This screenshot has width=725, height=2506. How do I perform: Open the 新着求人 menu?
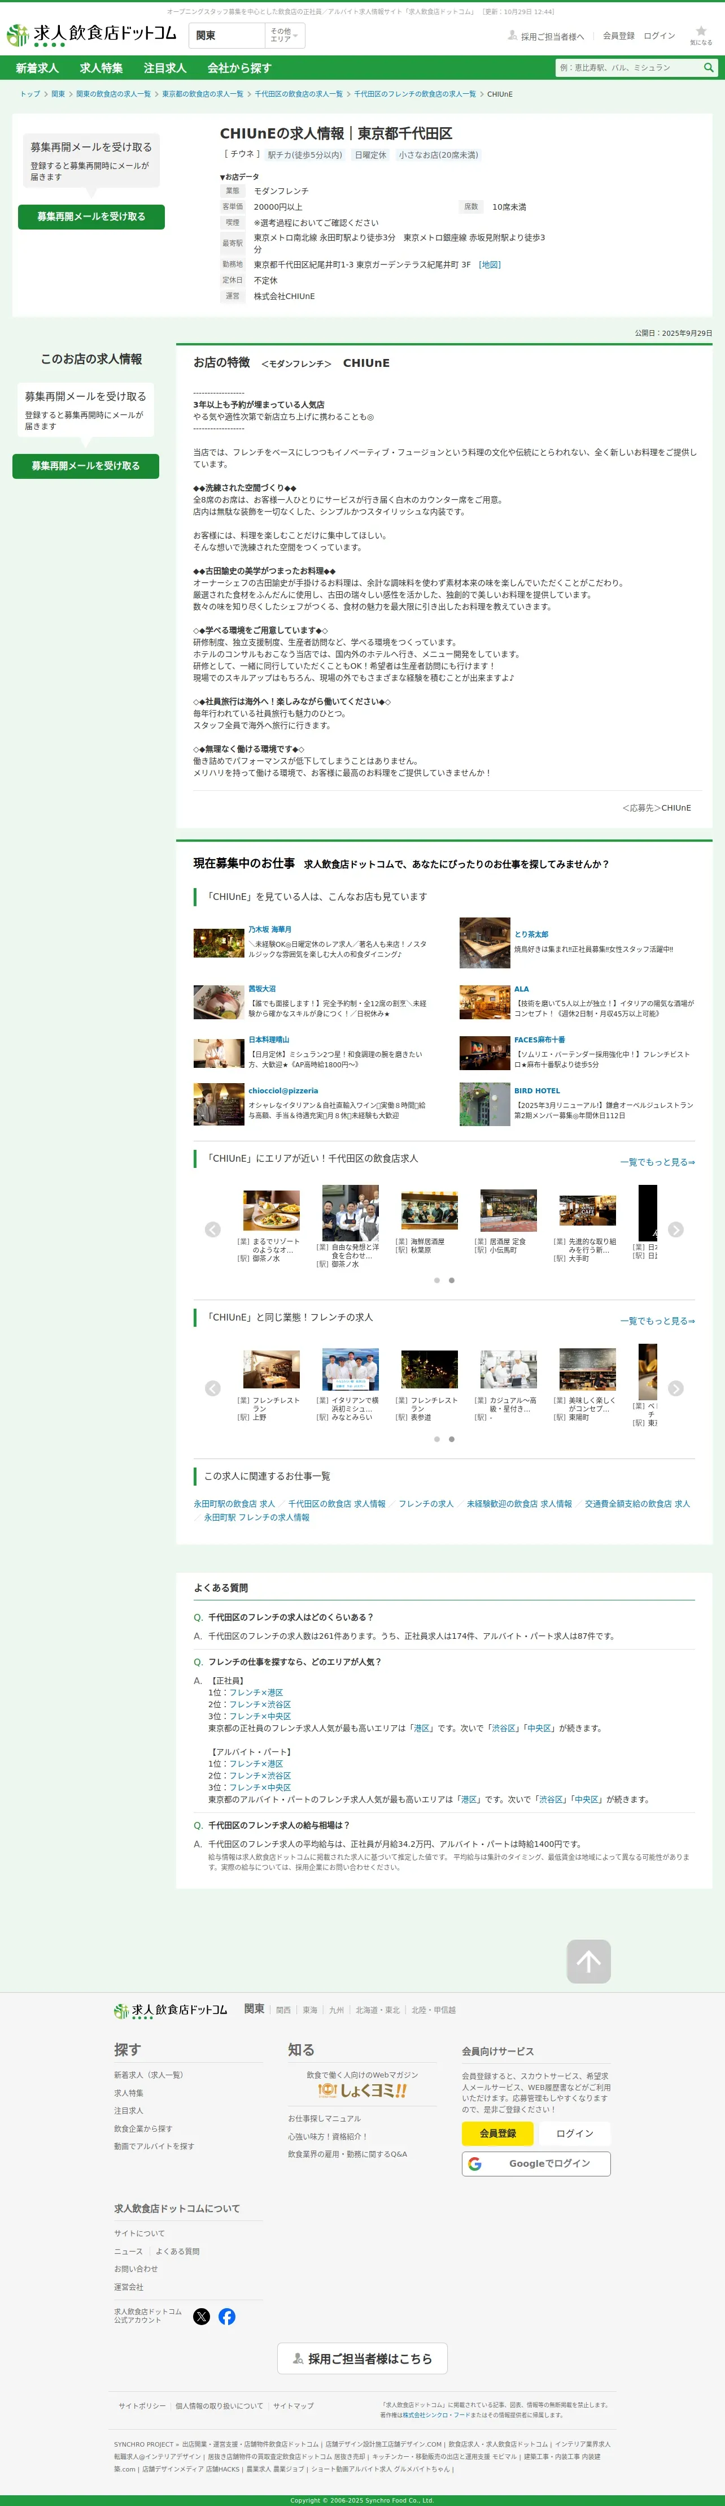click(x=37, y=68)
